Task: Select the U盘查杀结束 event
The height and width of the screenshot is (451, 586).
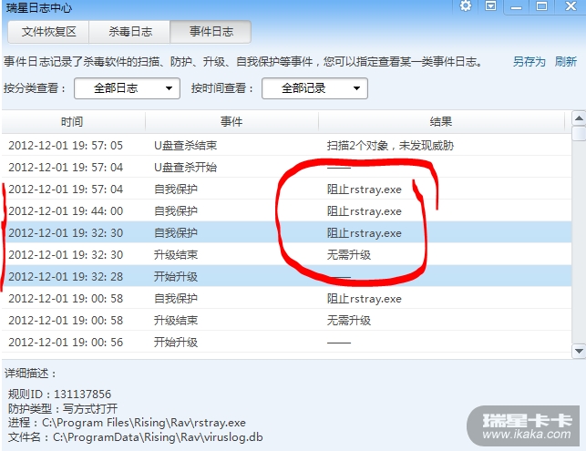Action: 185,146
